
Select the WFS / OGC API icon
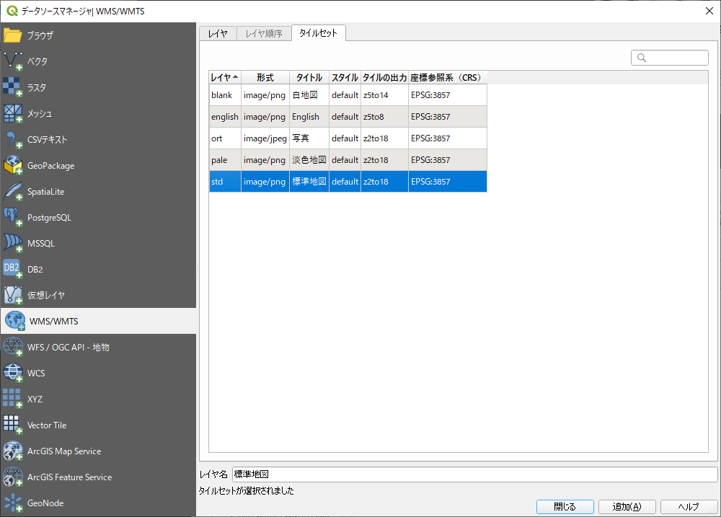(x=12, y=348)
